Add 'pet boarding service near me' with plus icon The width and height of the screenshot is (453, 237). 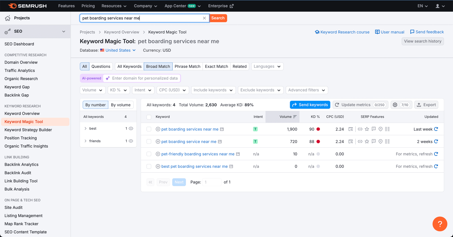(158, 142)
